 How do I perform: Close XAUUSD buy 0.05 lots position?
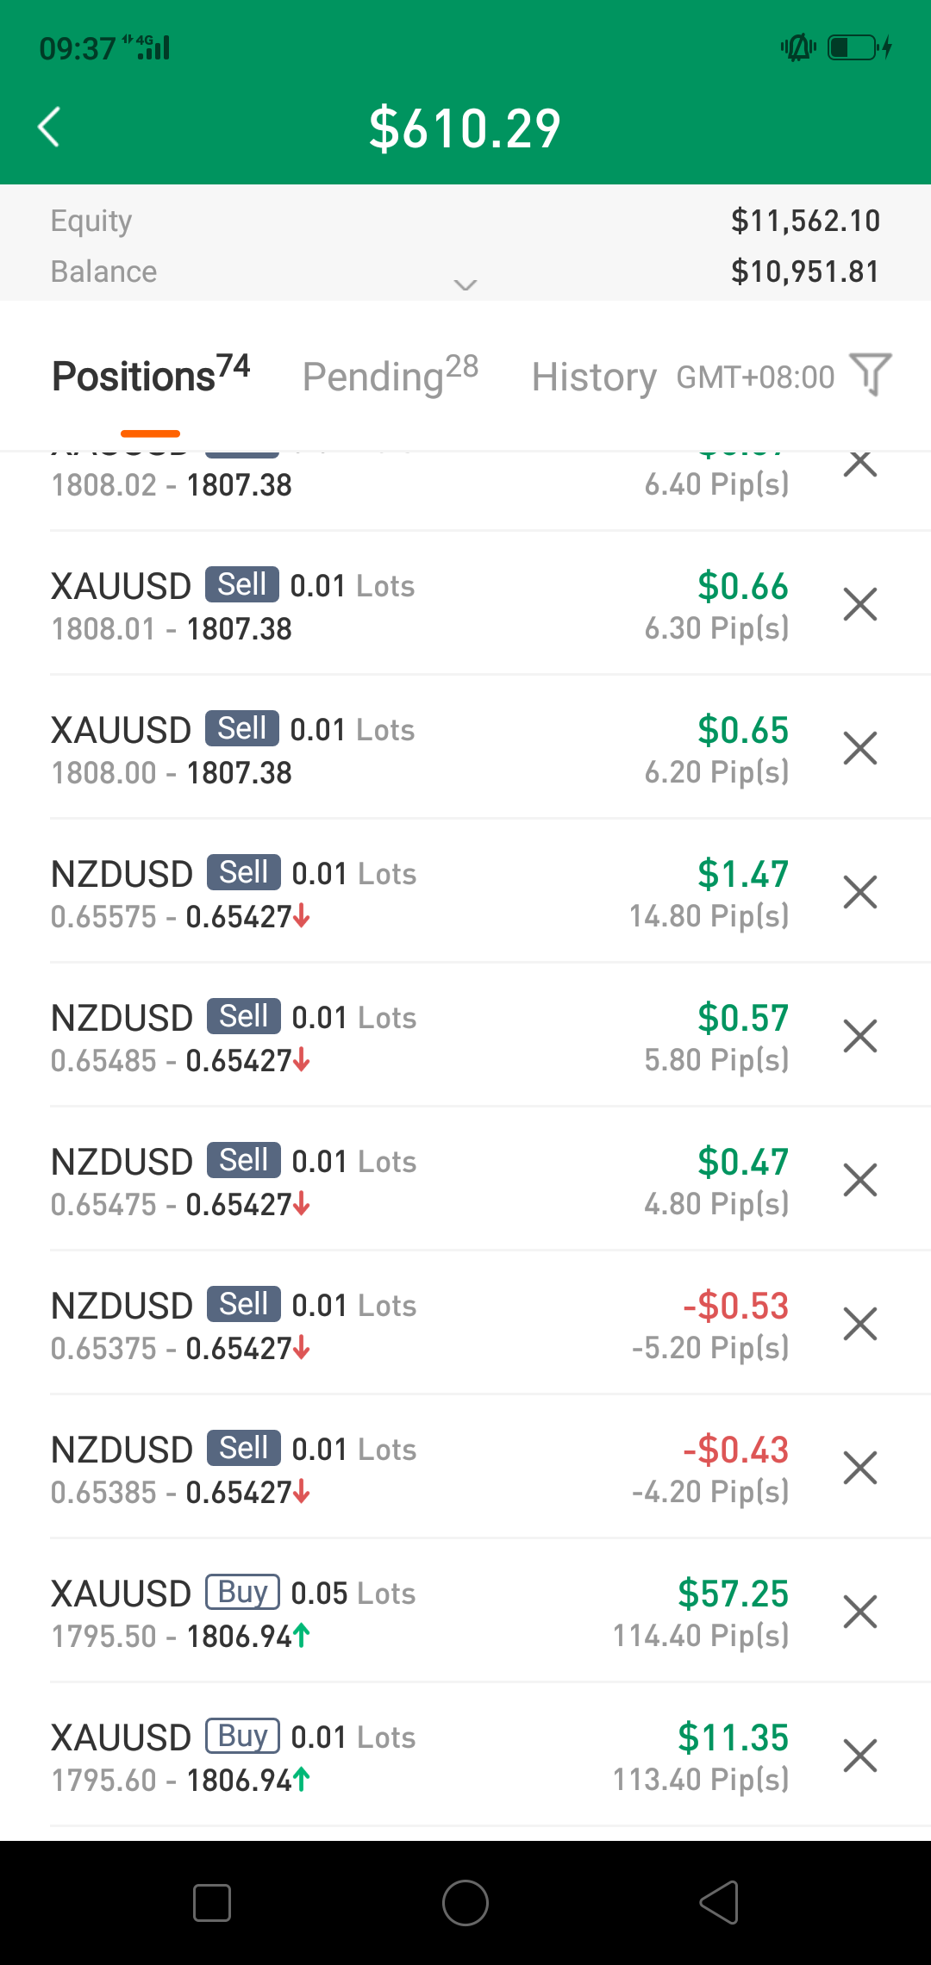pos(859,1612)
